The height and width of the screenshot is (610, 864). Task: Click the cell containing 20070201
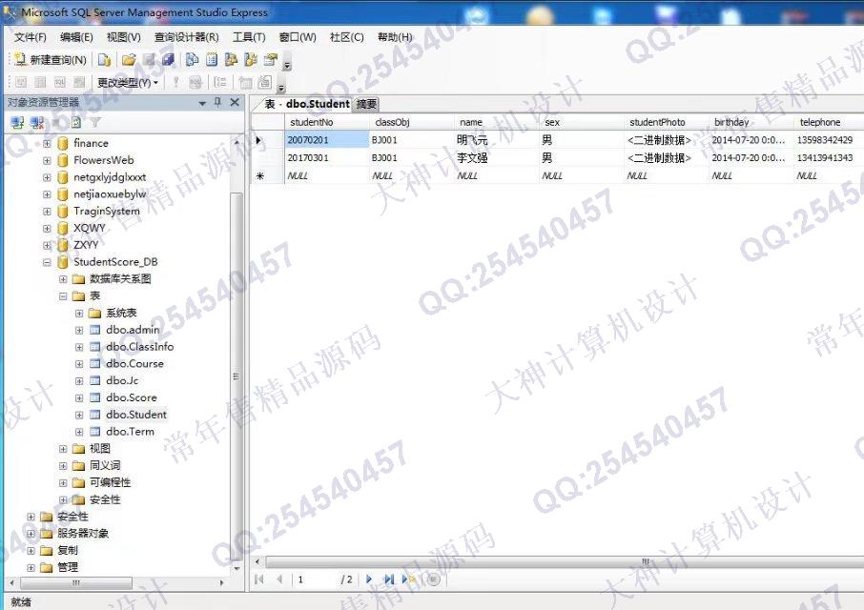327,140
